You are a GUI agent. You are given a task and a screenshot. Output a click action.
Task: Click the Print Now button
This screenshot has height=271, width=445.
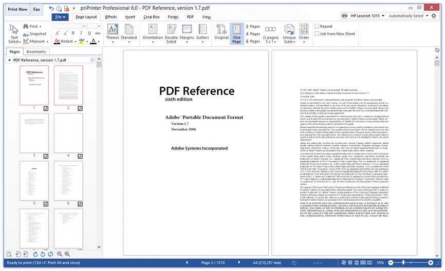tap(17, 9)
